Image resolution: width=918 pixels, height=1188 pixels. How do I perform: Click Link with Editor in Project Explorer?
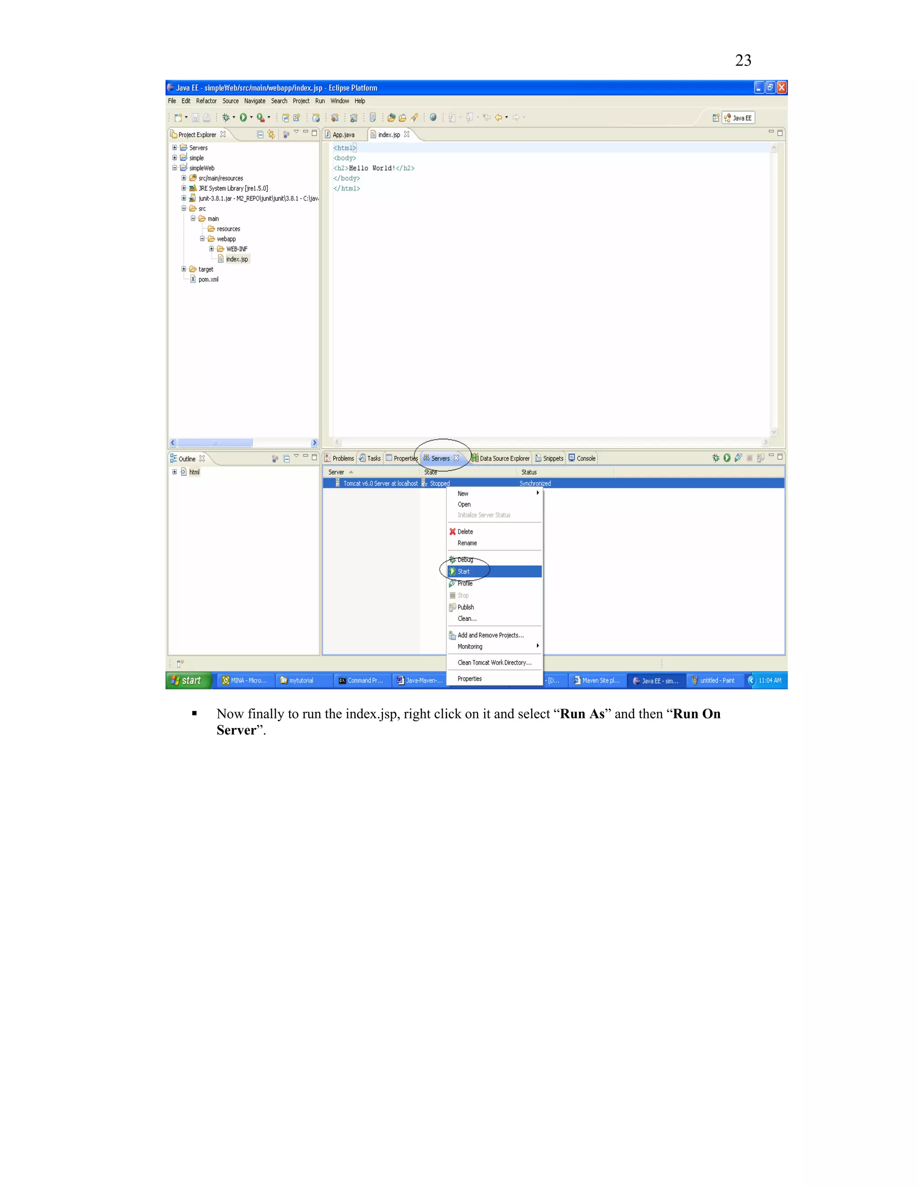pyautogui.click(x=271, y=134)
